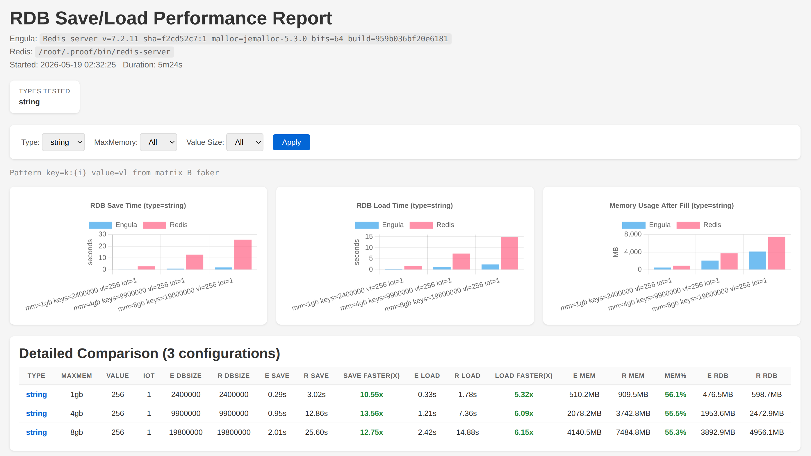Screen dimensions: 811x456
Task: Click the Memory Usage After Fill chart title
Action: pyautogui.click(x=671, y=205)
